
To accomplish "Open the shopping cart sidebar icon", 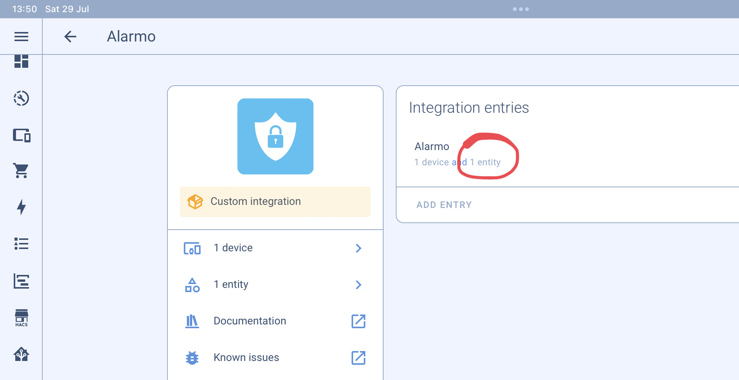I will click(21, 171).
